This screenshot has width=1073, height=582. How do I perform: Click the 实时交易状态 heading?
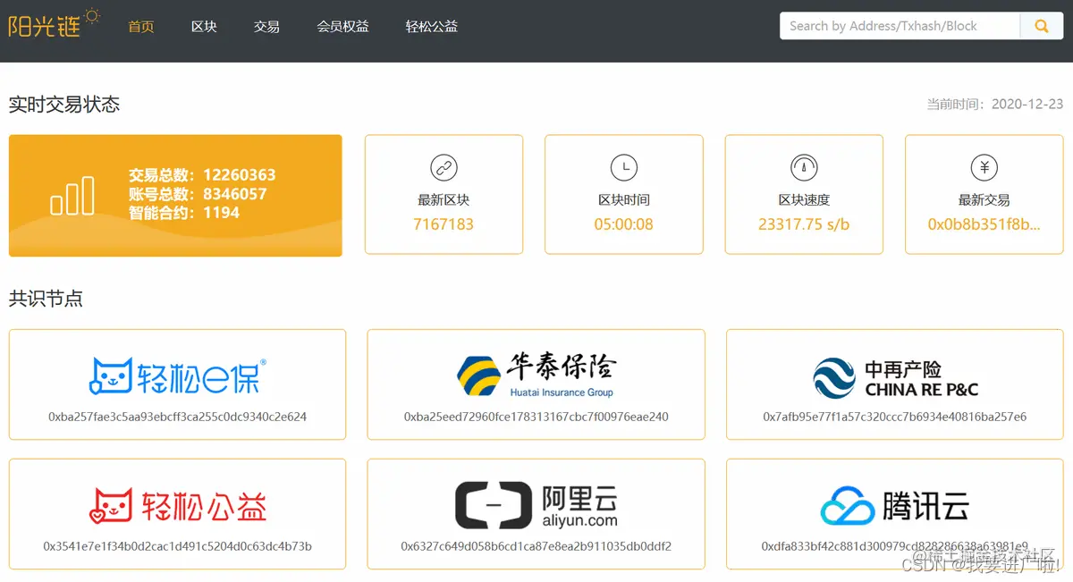pyautogui.click(x=63, y=105)
